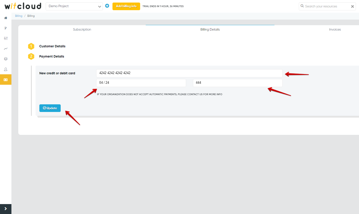Open the branch icon in sidebar
This screenshot has width=359, height=214.
pyautogui.click(x=6, y=28)
